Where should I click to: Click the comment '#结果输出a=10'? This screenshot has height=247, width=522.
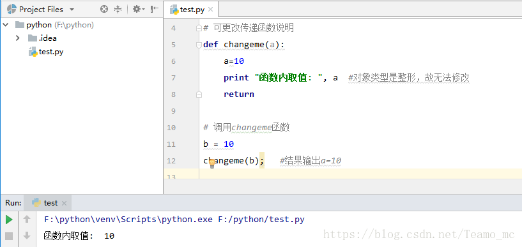pos(311,161)
